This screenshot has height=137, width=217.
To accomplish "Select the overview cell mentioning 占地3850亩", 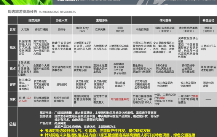I will pos(142,47).
